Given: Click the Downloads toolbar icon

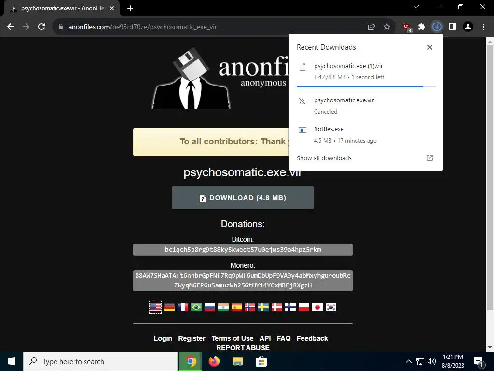Looking at the screenshot, I should (437, 27).
